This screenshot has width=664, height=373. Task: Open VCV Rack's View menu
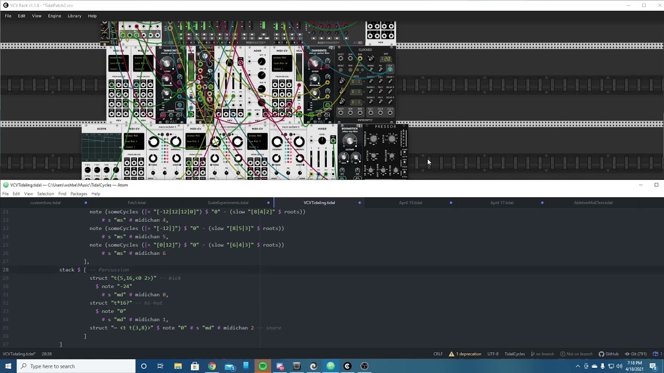pos(37,16)
